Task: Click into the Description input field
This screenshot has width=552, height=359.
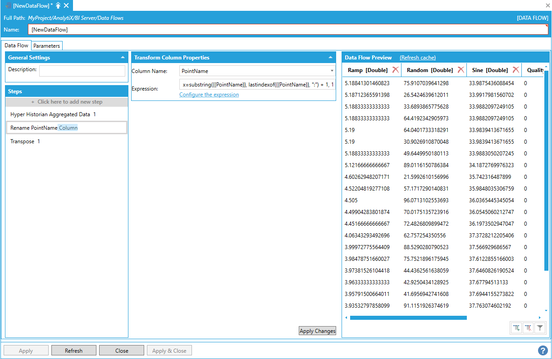Action: coord(82,71)
